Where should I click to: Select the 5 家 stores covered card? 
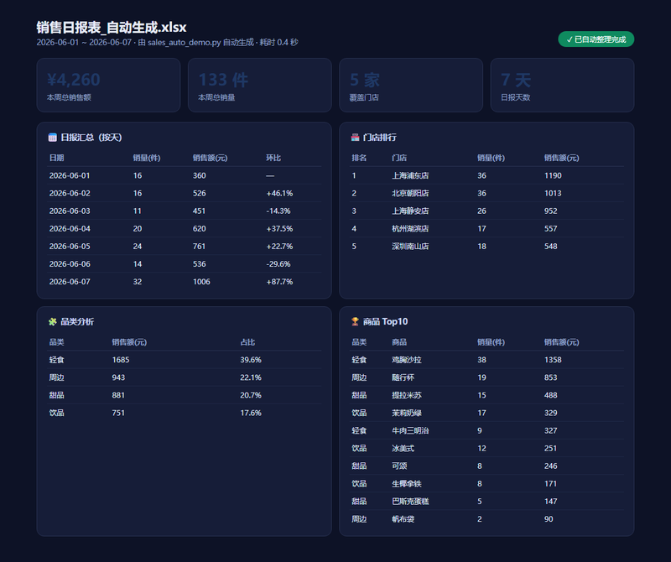(411, 86)
